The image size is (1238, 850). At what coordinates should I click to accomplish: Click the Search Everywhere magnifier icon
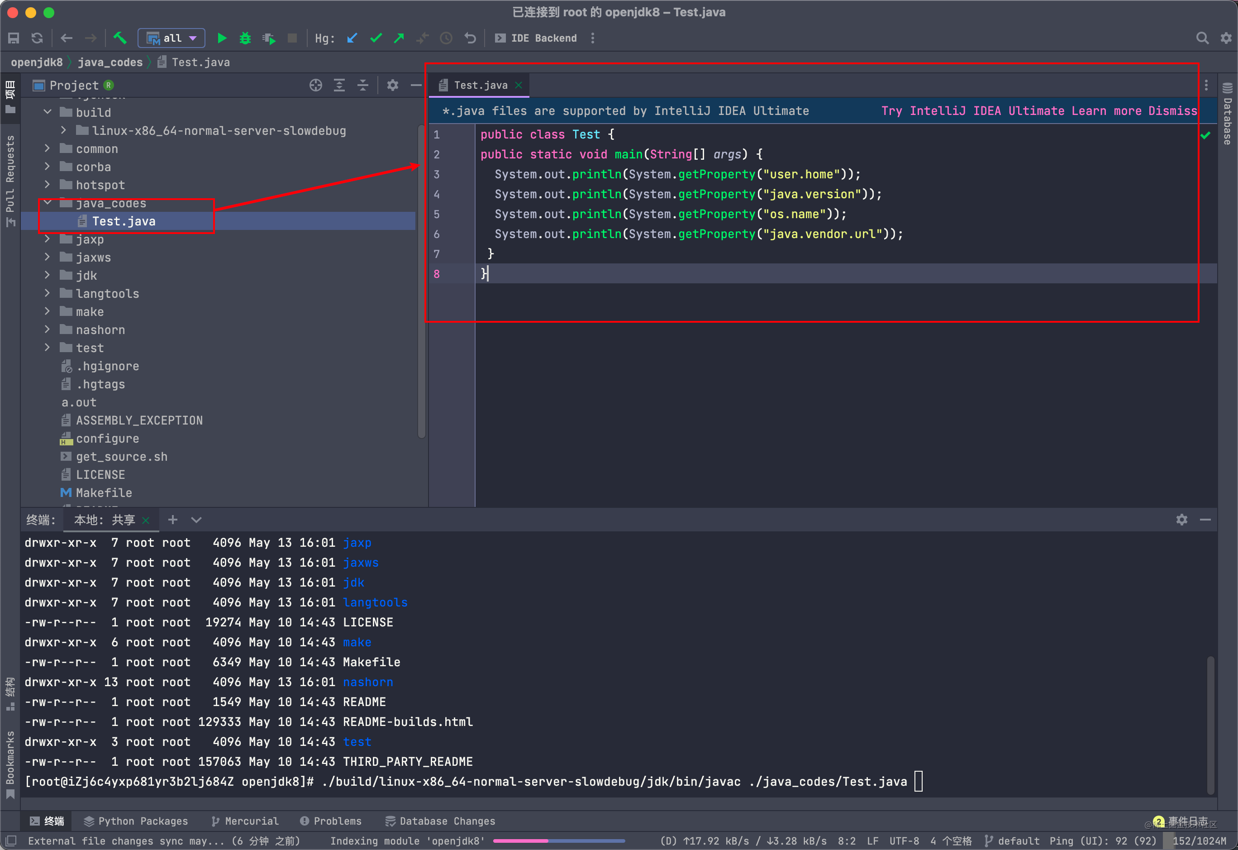point(1202,38)
